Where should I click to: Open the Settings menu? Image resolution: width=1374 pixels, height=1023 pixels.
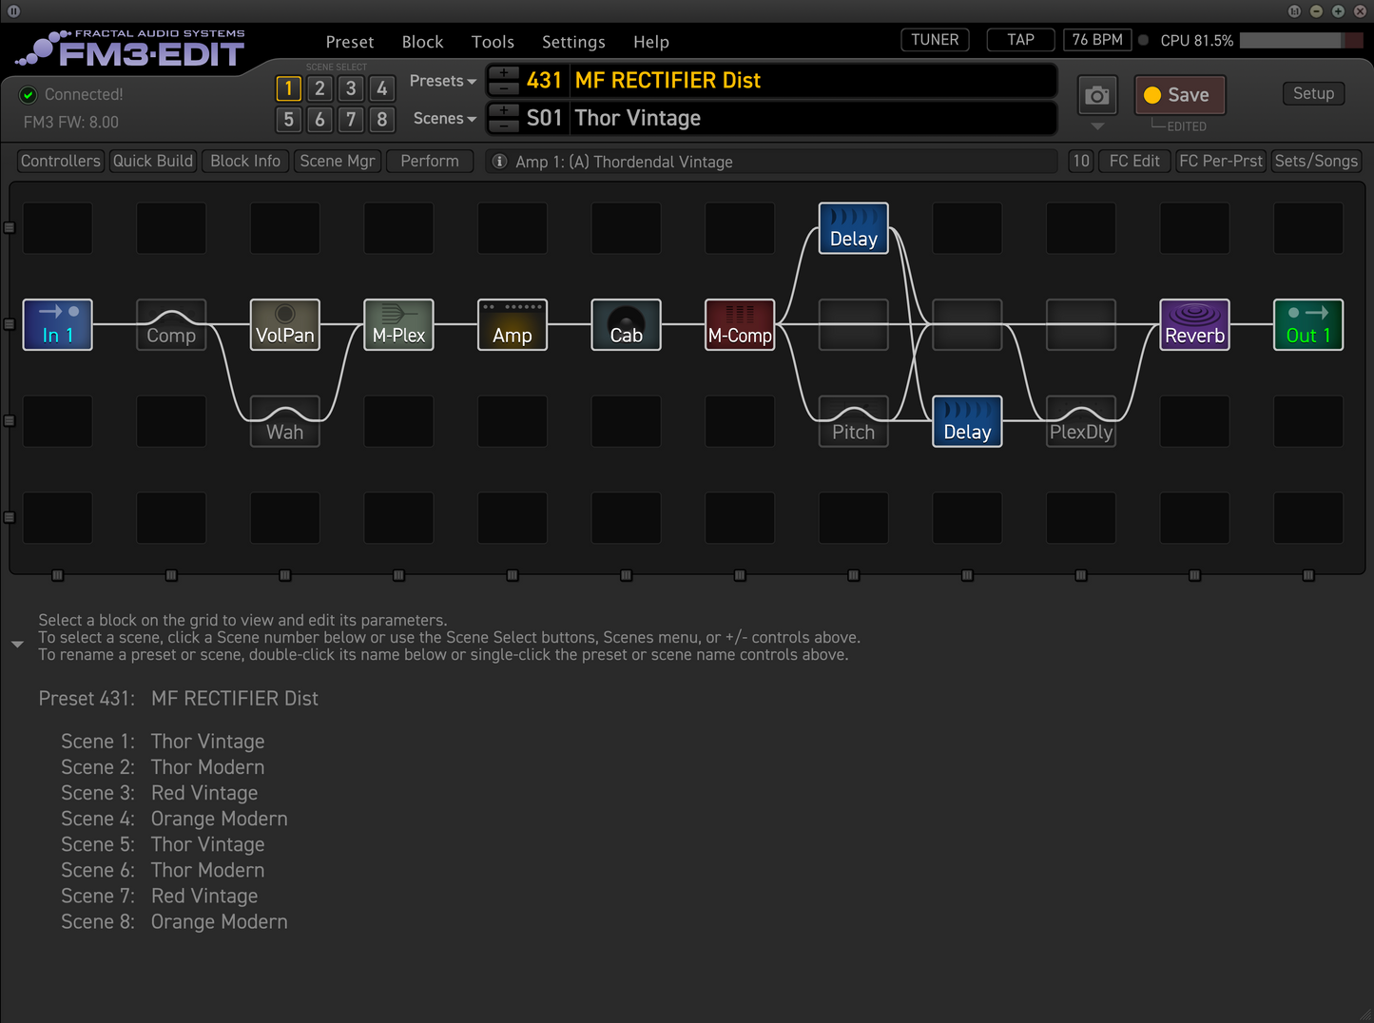pos(573,42)
